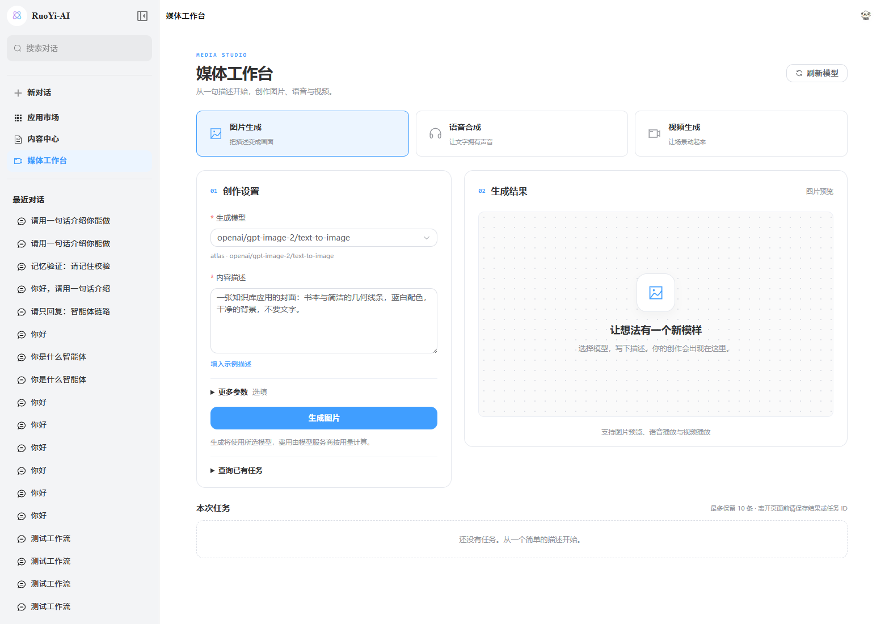885x624 pixels.
Task: Click the plus icon for new chat
Action: coord(18,93)
